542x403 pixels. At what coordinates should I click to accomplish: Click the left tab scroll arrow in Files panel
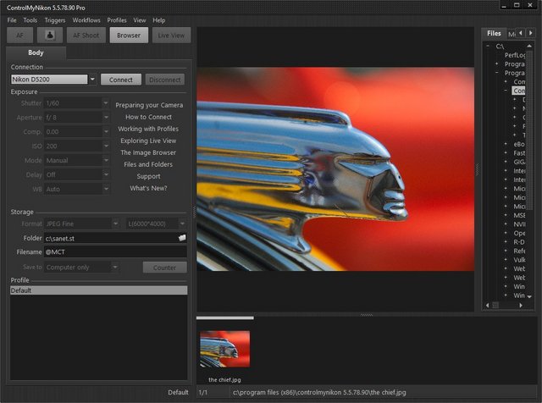521,33
